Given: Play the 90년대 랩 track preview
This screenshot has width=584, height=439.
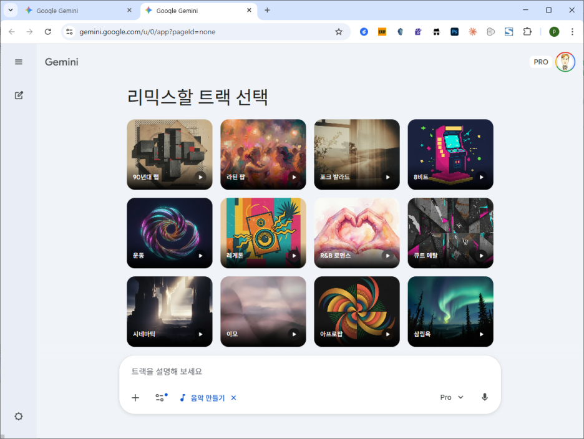Looking at the screenshot, I should (200, 177).
